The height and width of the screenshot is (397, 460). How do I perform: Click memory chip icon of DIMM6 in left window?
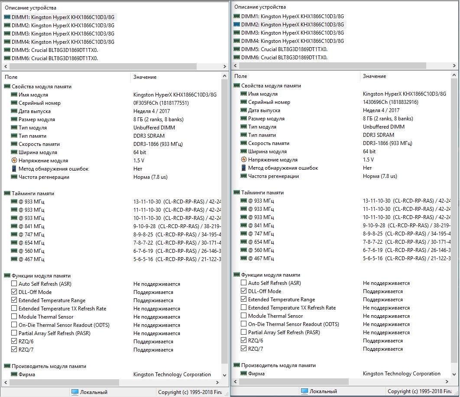pyautogui.click(x=7, y=58)
